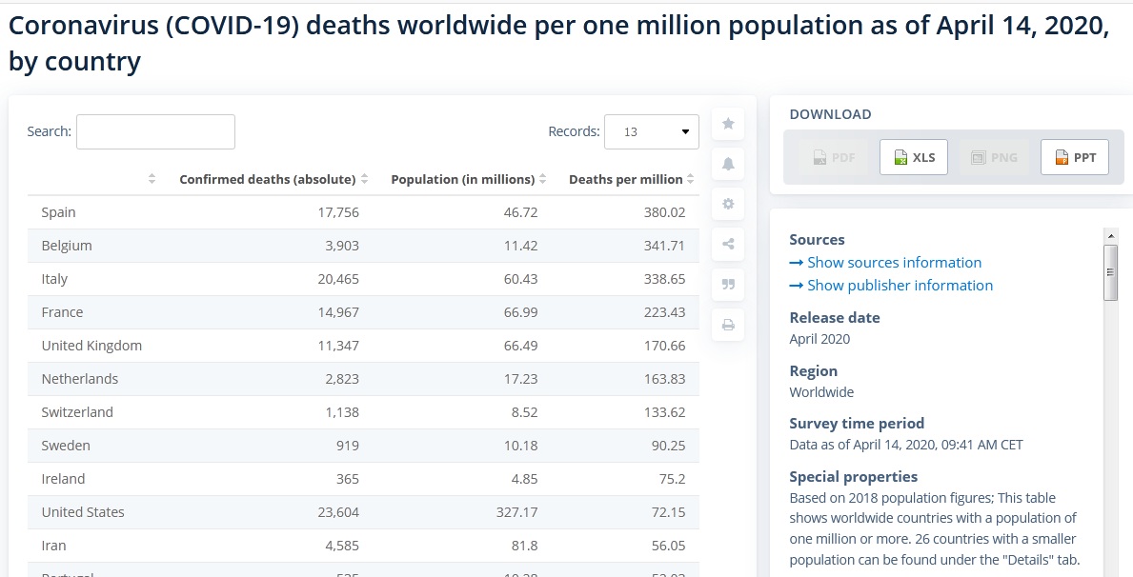Click the greyed-out PDF download button
Image resolution: width=1133 pixels, height=577 pixels.
(833, 157)
